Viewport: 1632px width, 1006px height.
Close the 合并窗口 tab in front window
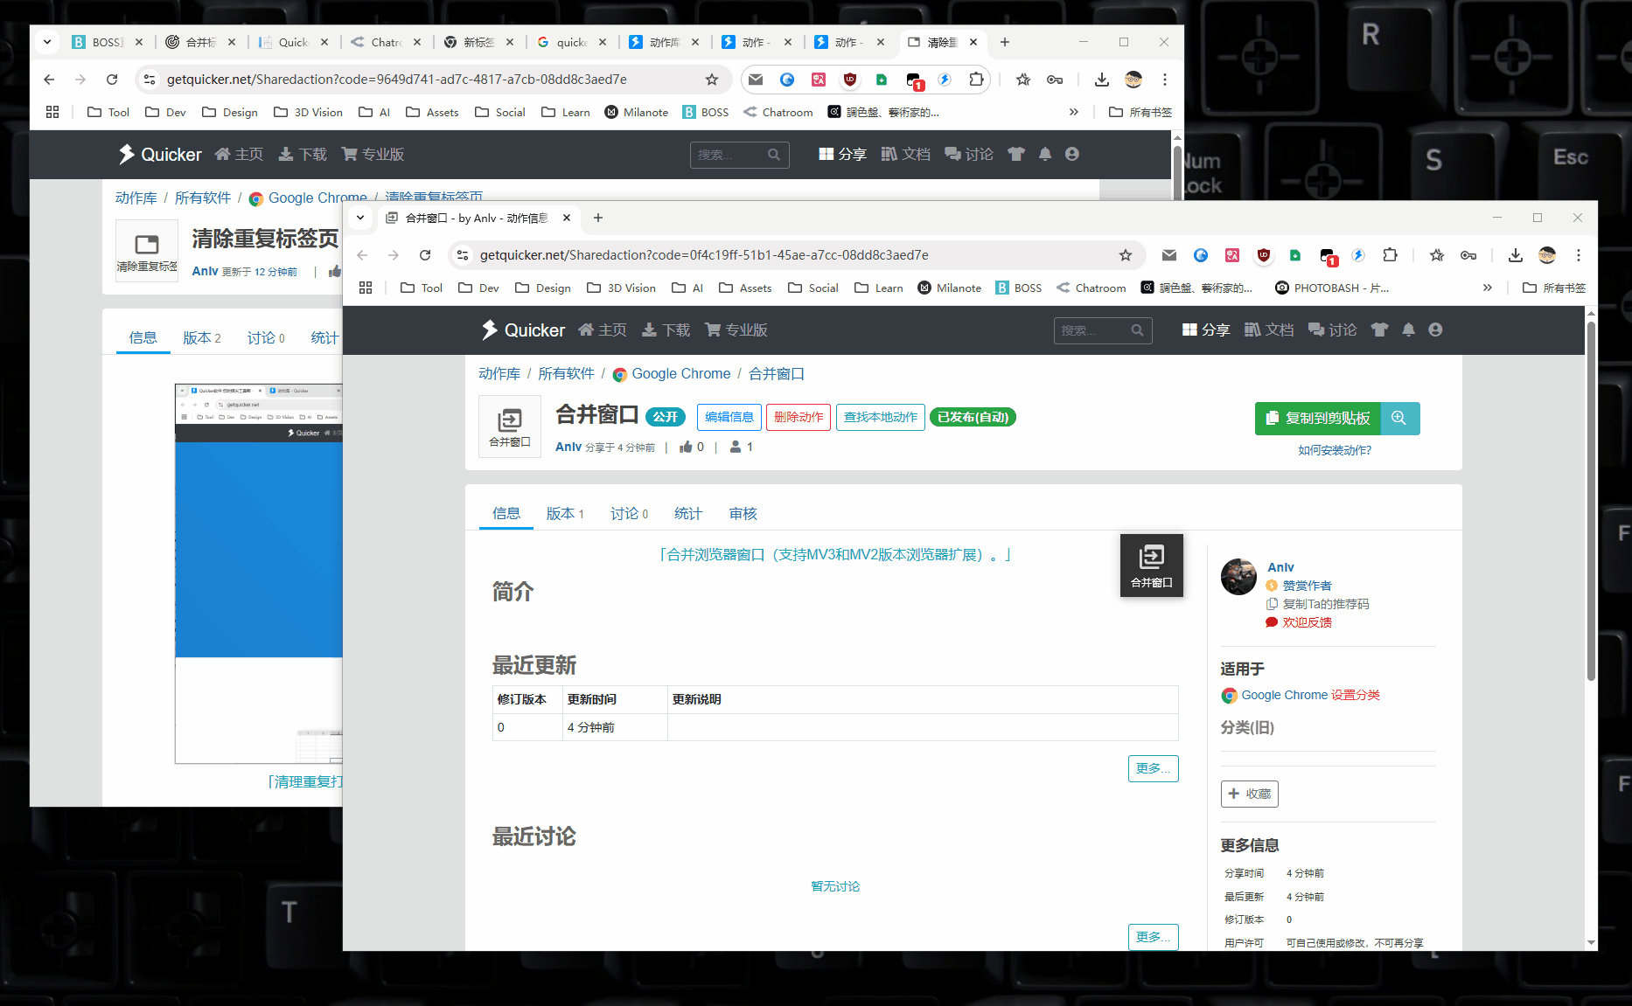567,218
